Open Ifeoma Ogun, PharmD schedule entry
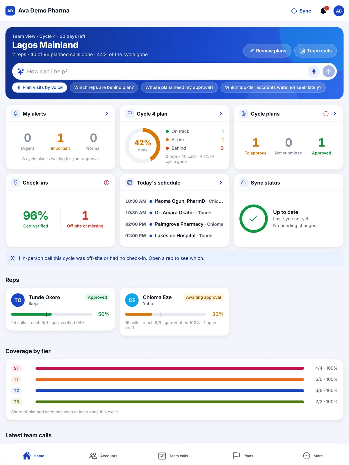The height and width of the screenshot is (465, 349). point(174,201)
